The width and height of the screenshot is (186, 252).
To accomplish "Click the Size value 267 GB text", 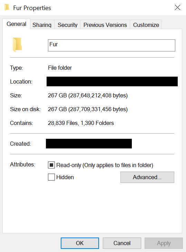I will (57, 95).
